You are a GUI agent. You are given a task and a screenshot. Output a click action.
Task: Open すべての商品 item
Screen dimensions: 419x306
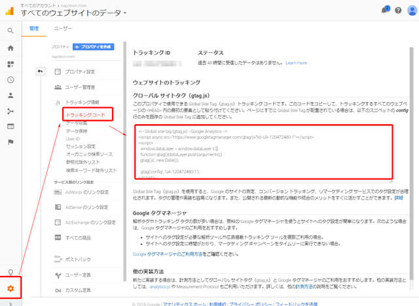[78, 238]
